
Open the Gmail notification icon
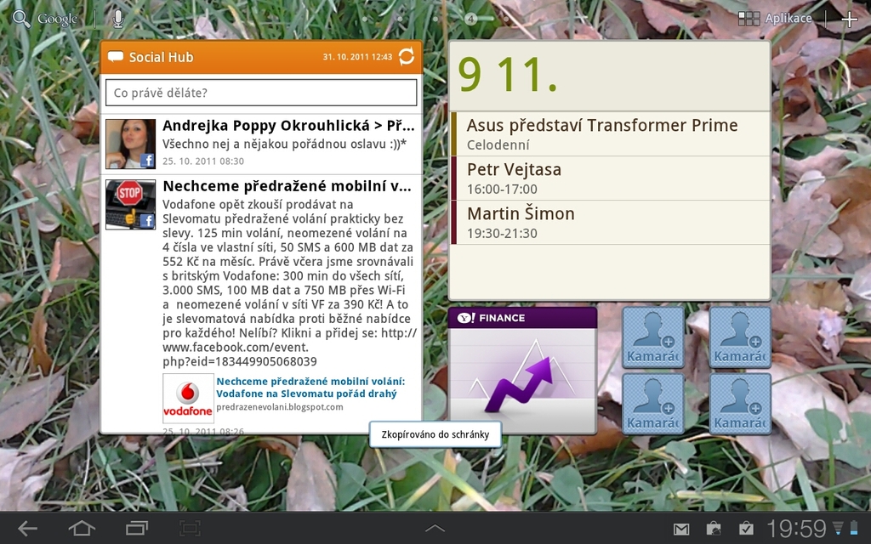tap(681, 528)
